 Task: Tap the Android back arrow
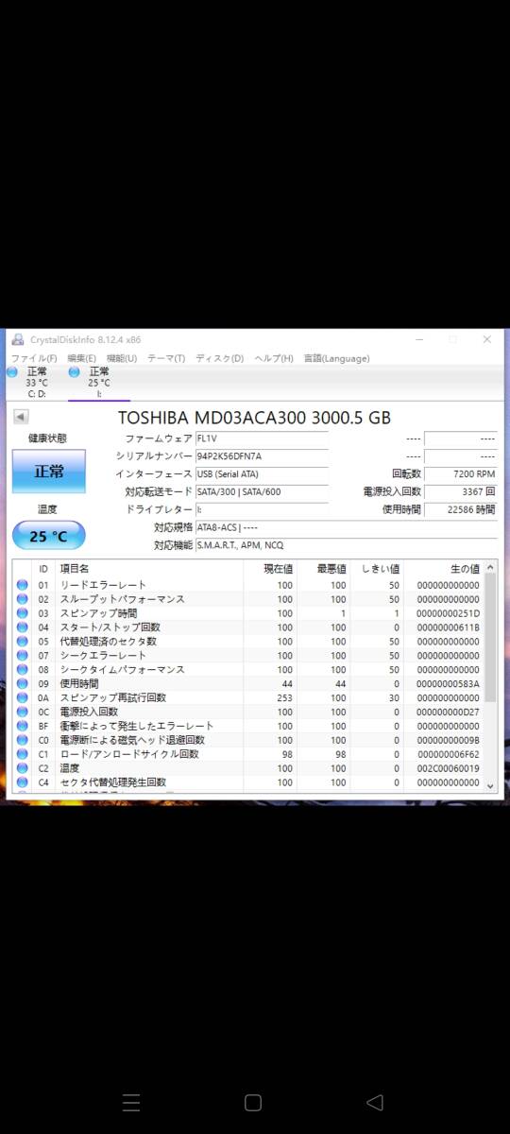point(375,1103)
